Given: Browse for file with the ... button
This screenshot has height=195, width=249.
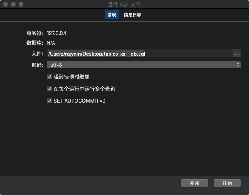Looking at the screenshot, I should click(237, 54).
